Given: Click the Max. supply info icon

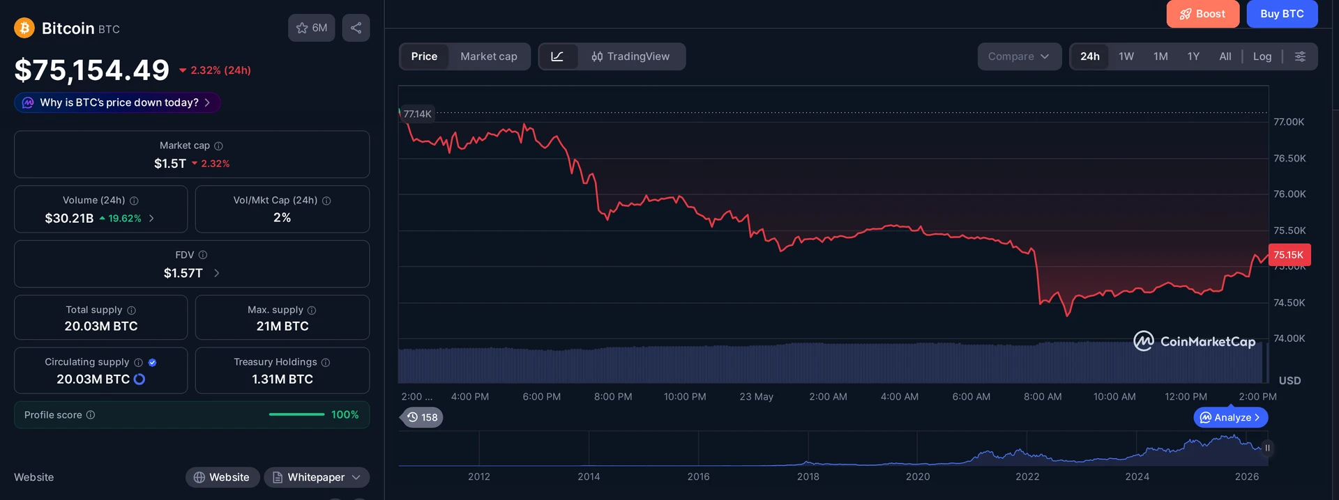Looking at the screenshot, I should pos(312,310).
